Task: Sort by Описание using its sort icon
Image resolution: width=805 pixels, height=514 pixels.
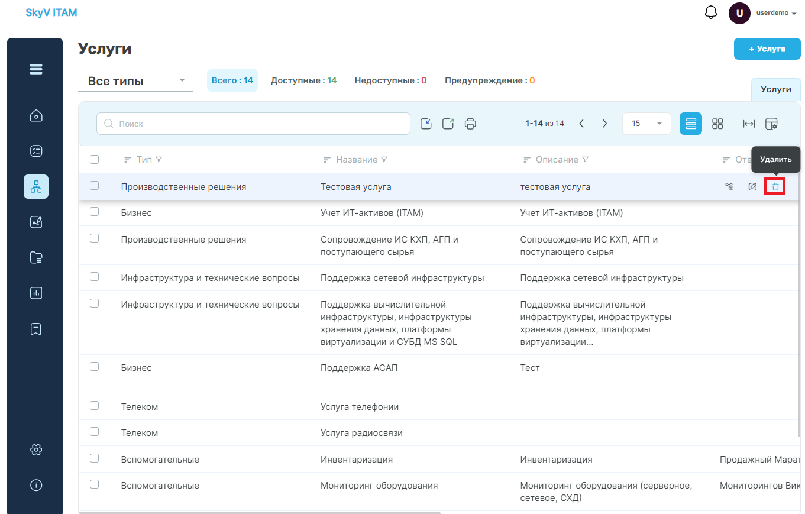Action: (x=527, y=160)
